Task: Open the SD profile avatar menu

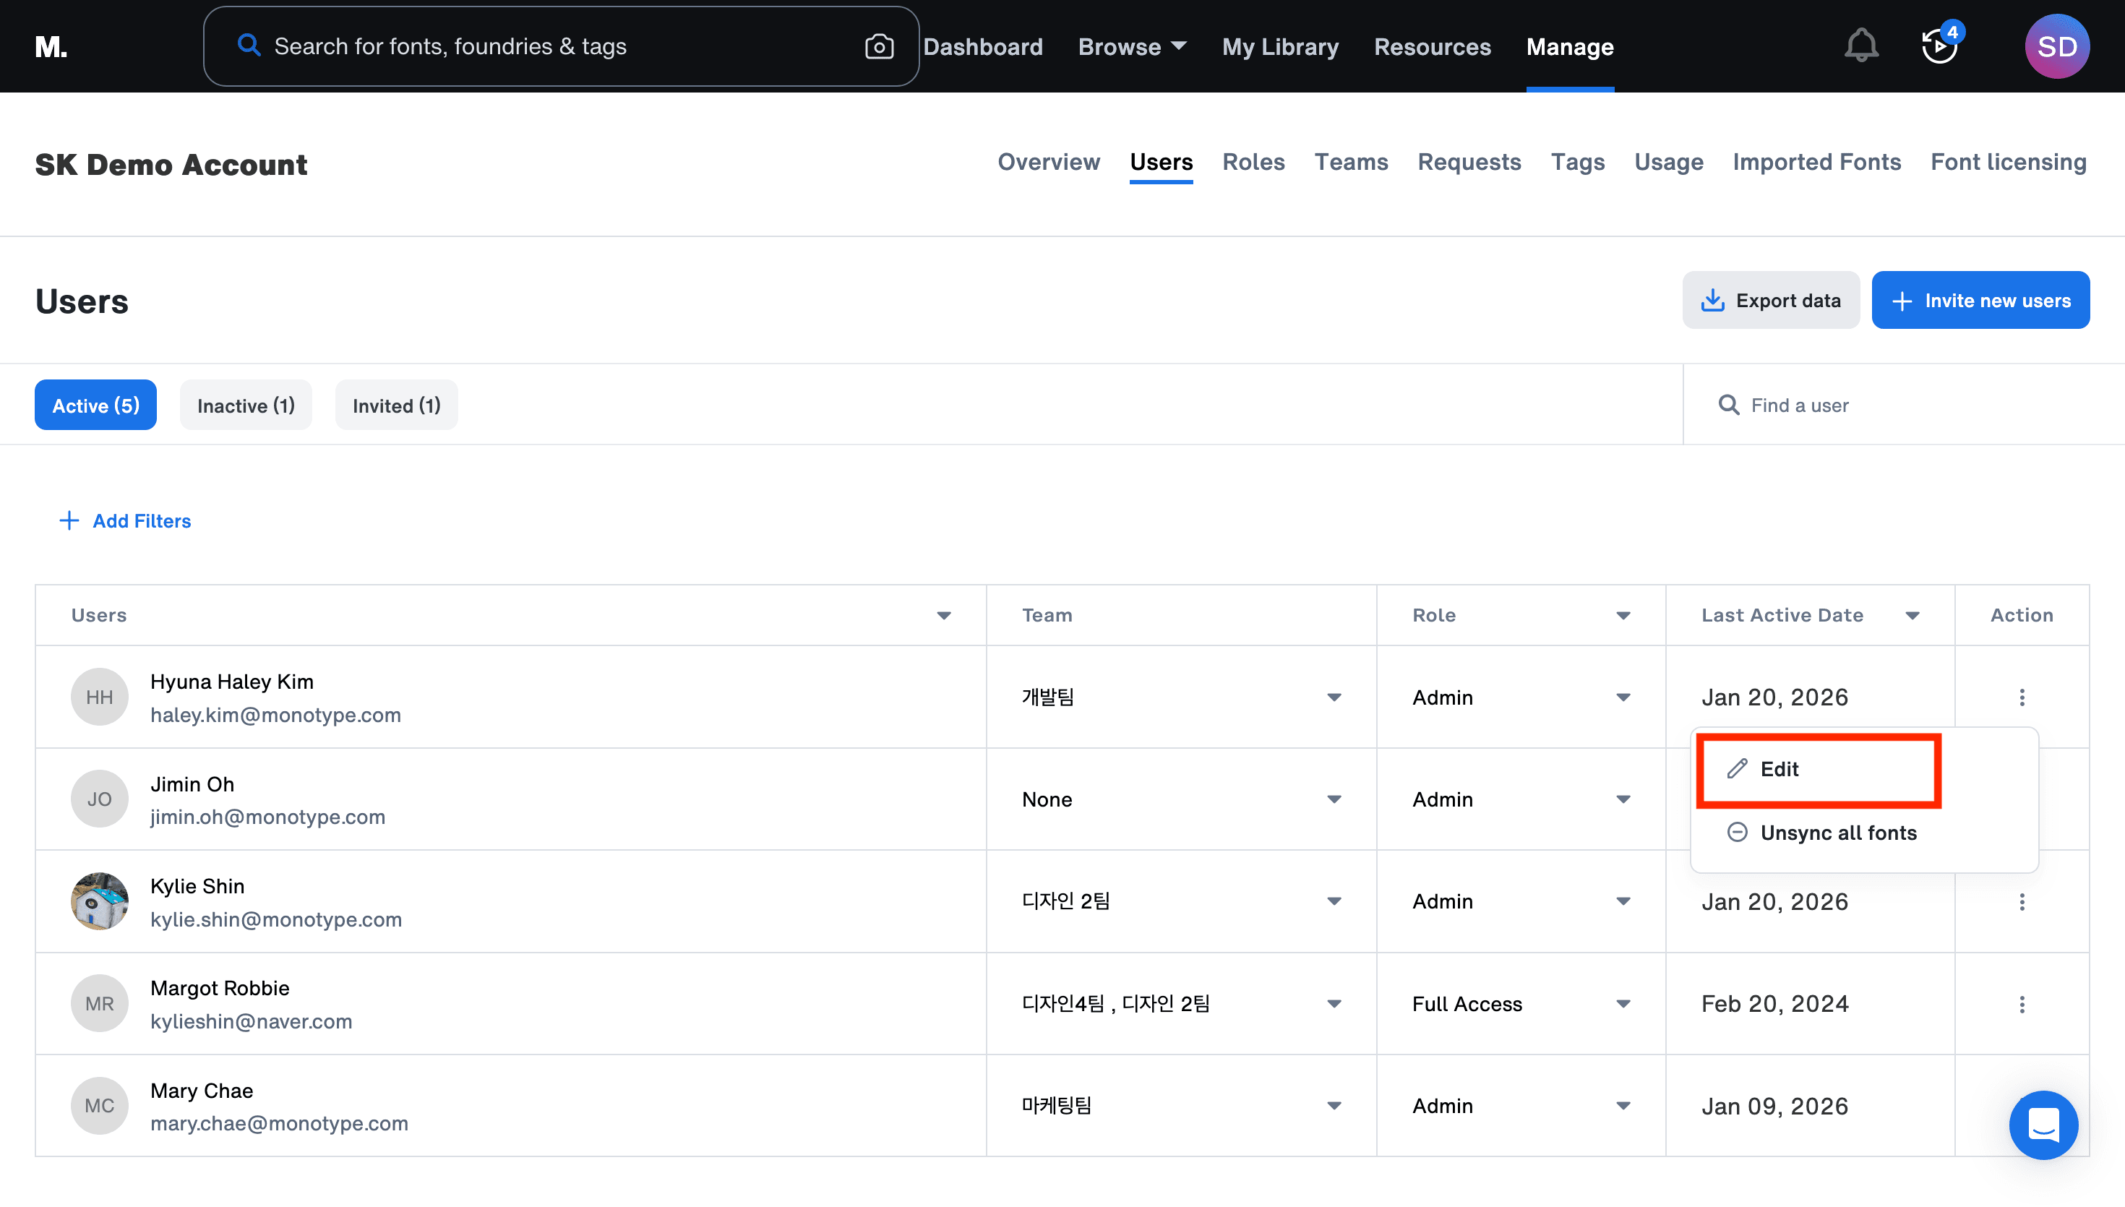Action: click(x=2056, y=46)
